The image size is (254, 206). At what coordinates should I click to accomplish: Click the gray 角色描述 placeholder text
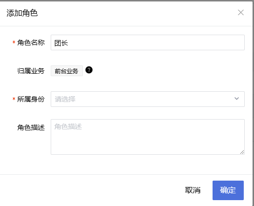(68, 126)
